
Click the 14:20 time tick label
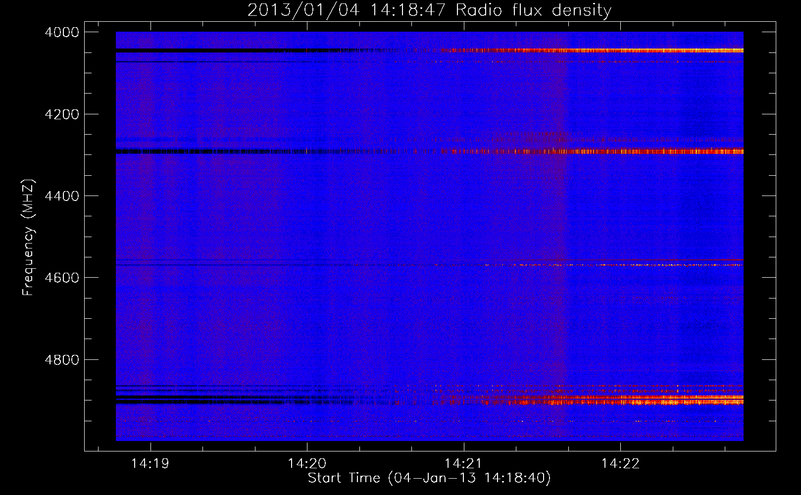click(307, 463)
